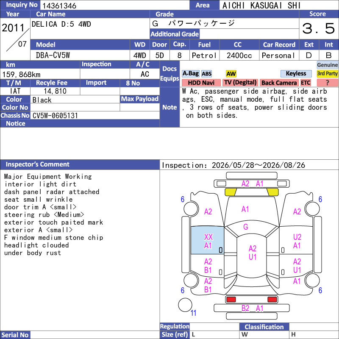Click the left yellow headlight on diagram
Viewport: 339px width, 339px height.
pyautogui.click(x=231, y=192)
